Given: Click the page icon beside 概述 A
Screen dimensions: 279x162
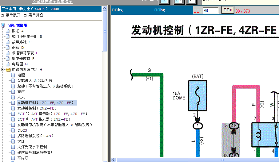Looking at the screenshot, I should 8,31.
